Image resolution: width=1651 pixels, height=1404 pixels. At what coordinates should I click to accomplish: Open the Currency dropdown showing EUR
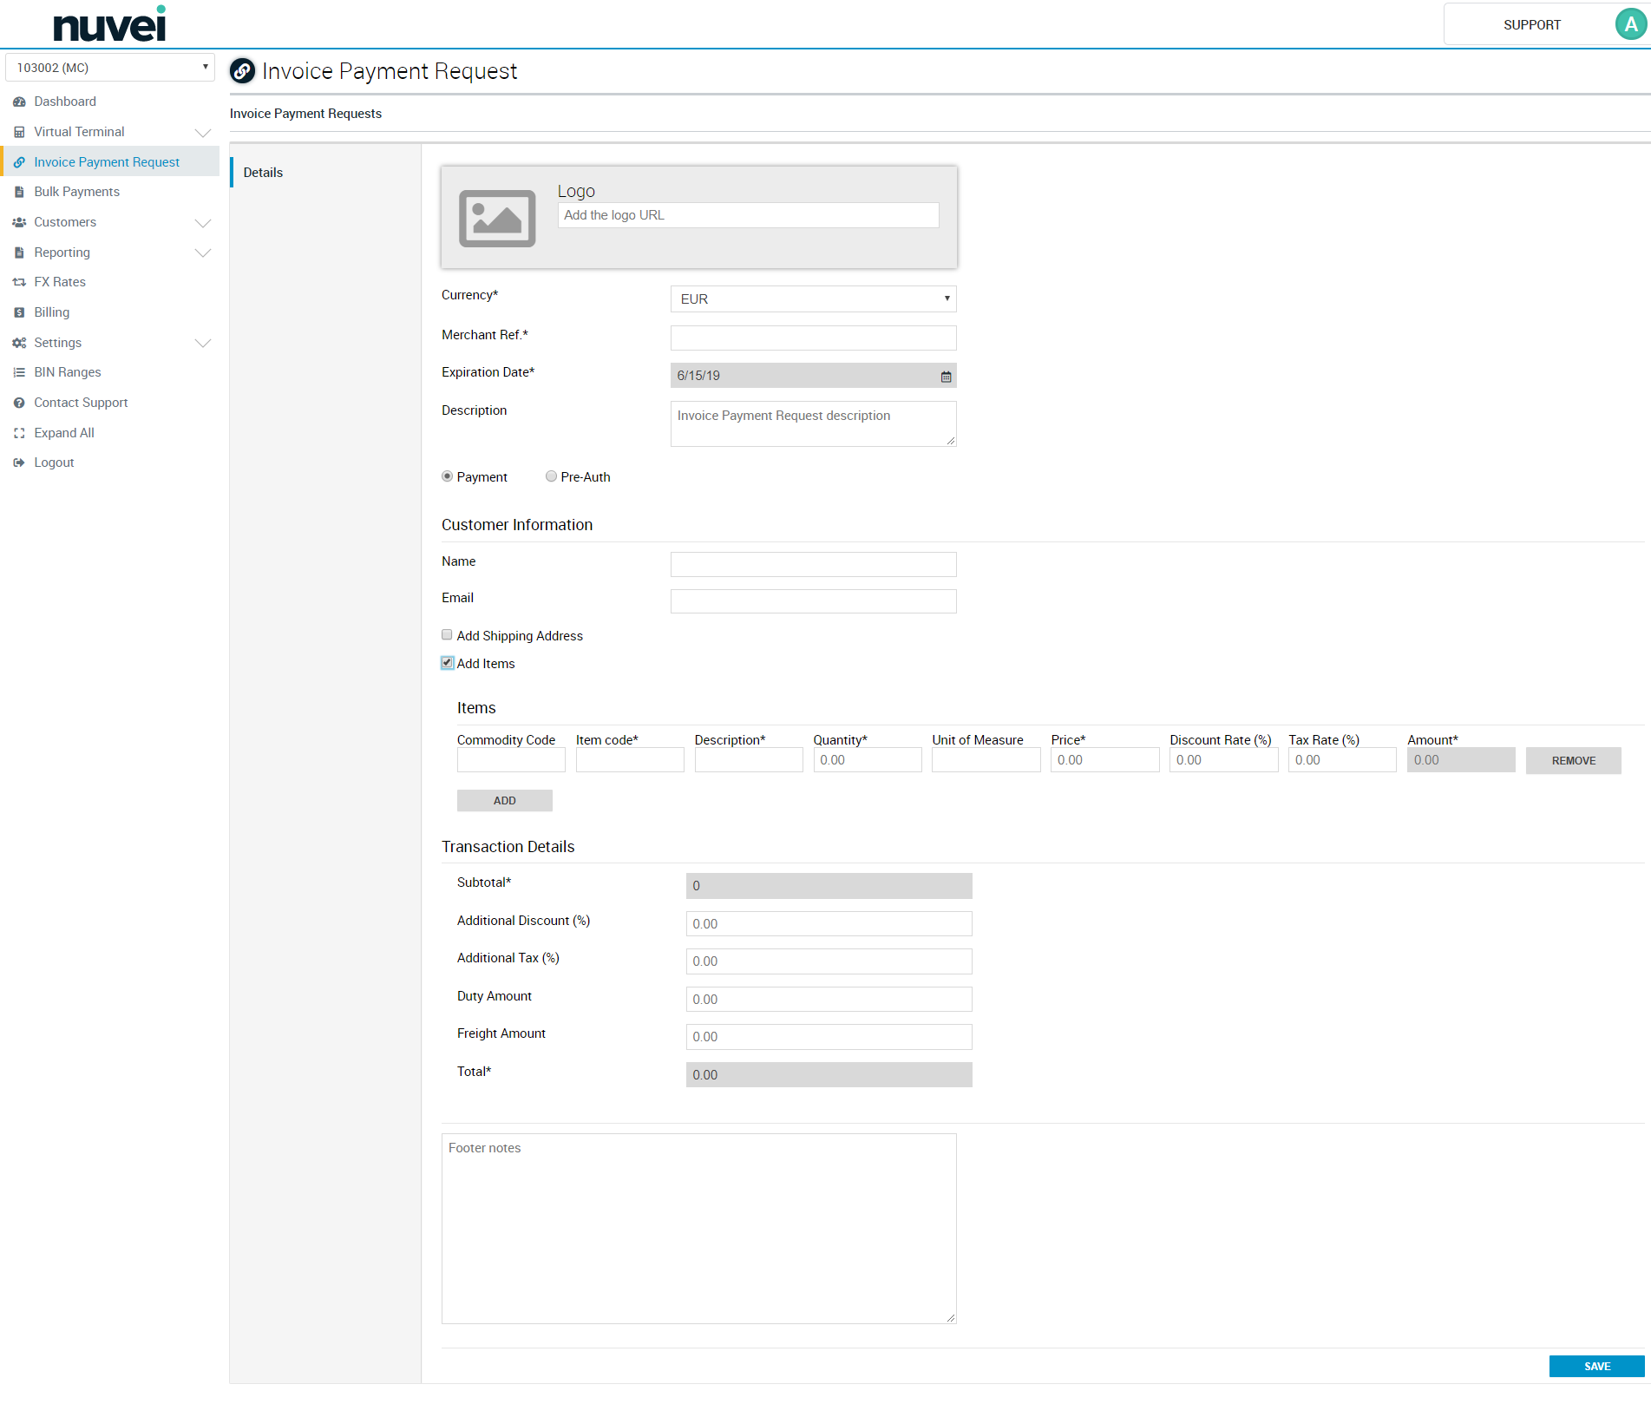813,299
